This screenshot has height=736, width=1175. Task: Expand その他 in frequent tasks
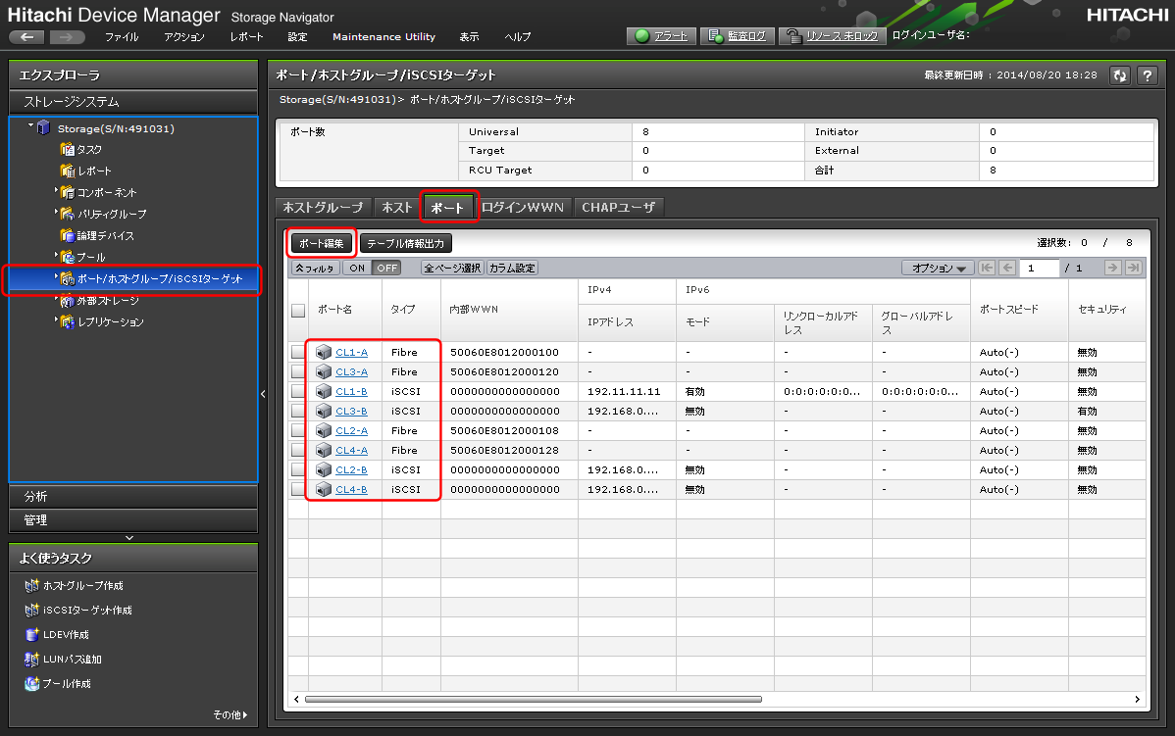point(230,715)
